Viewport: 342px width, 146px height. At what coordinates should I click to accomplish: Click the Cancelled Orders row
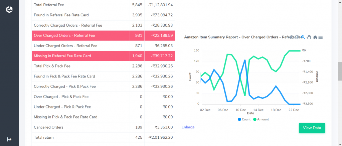pyautogui.click(x=103, y=127)
